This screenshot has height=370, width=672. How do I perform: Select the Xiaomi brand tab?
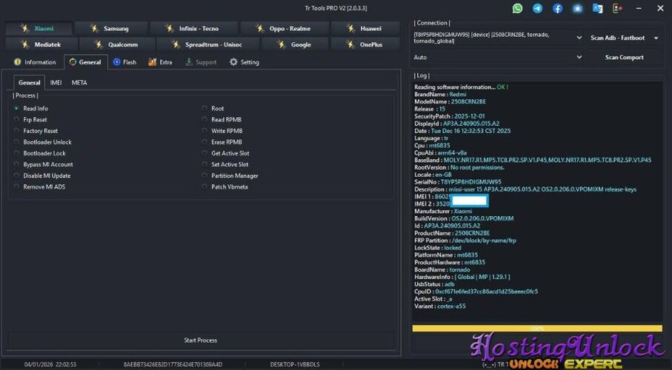pyautogui.click(x=39, y=28)
